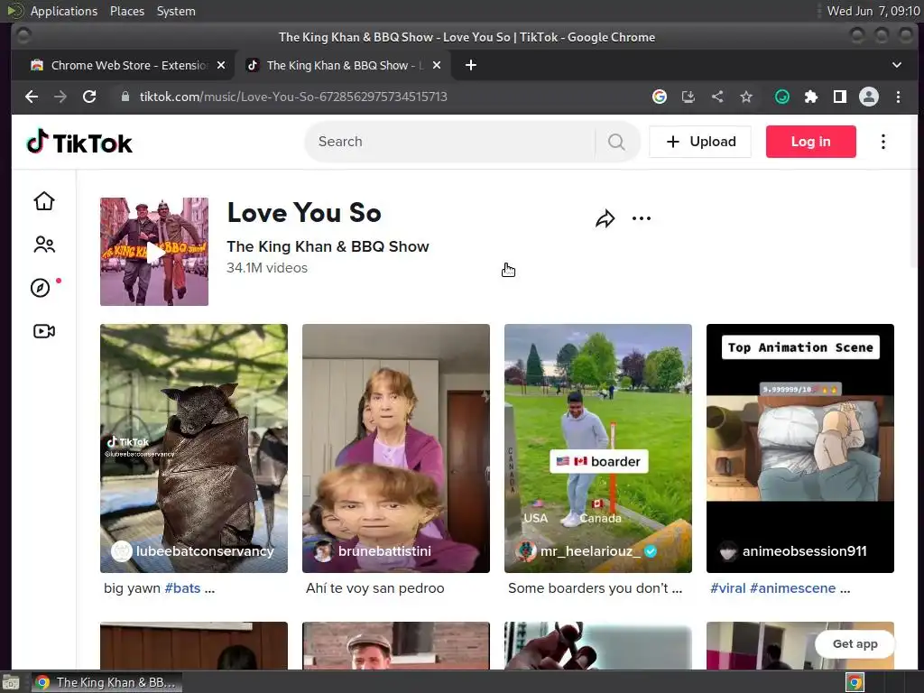Click the show desktop icon in taskbar
924x693 pixels.
(x=11, y=682)
